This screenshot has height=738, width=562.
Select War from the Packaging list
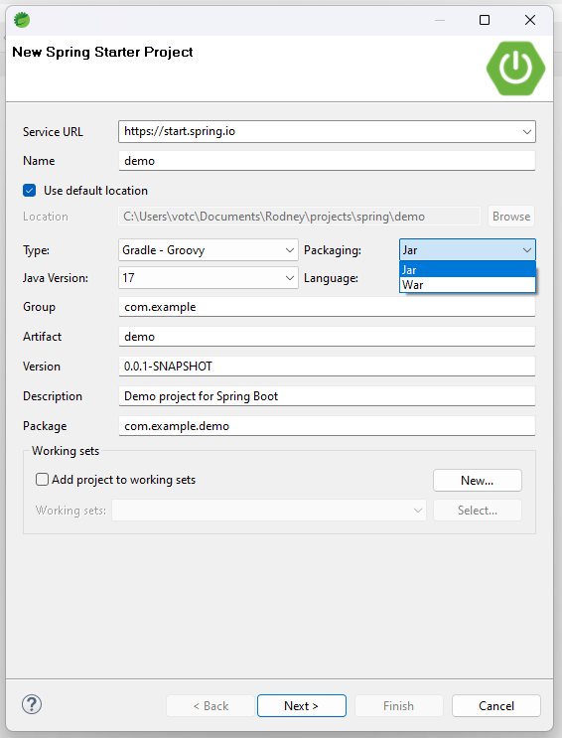click(x=468, y=285)
